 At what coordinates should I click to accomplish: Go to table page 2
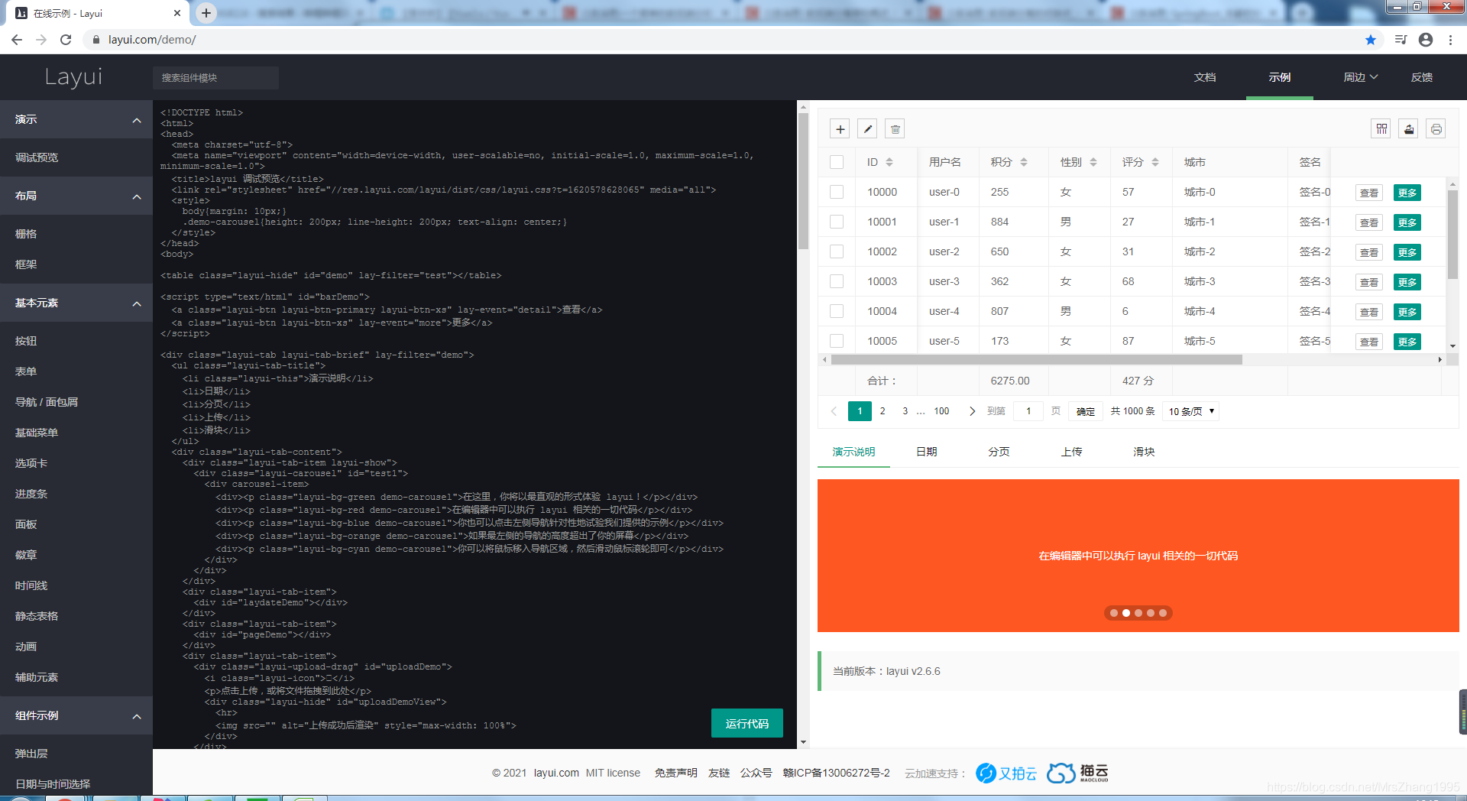click(882, 411)
